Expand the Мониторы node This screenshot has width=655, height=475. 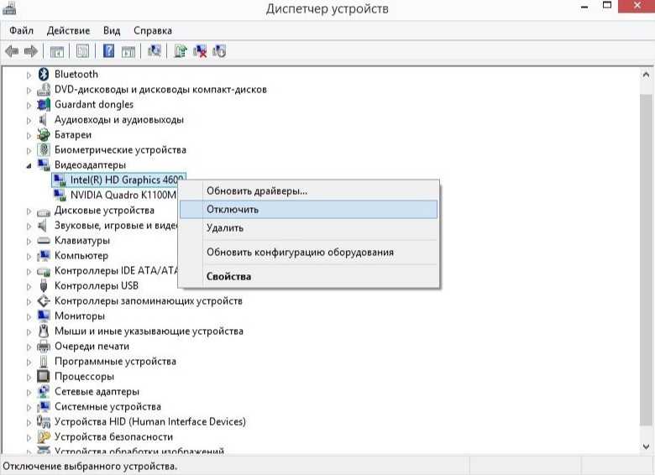tap(29, 316)
